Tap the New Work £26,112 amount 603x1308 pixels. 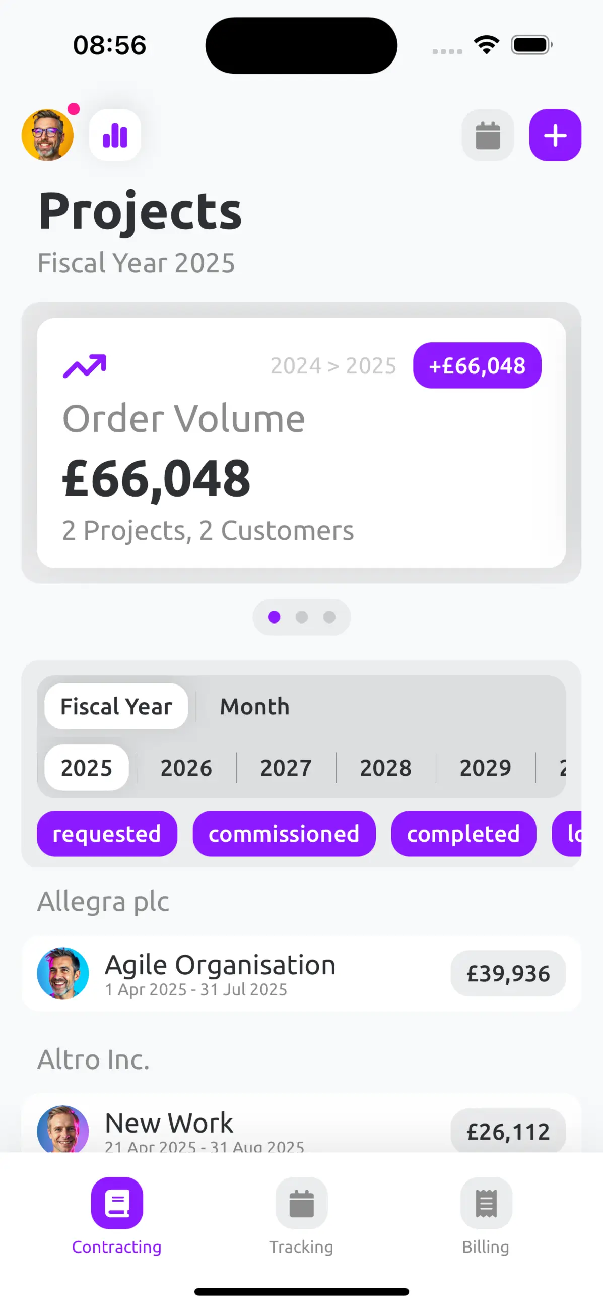[508, 1131]
